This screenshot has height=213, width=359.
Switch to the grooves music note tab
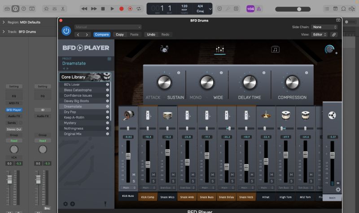click(275, 49)
